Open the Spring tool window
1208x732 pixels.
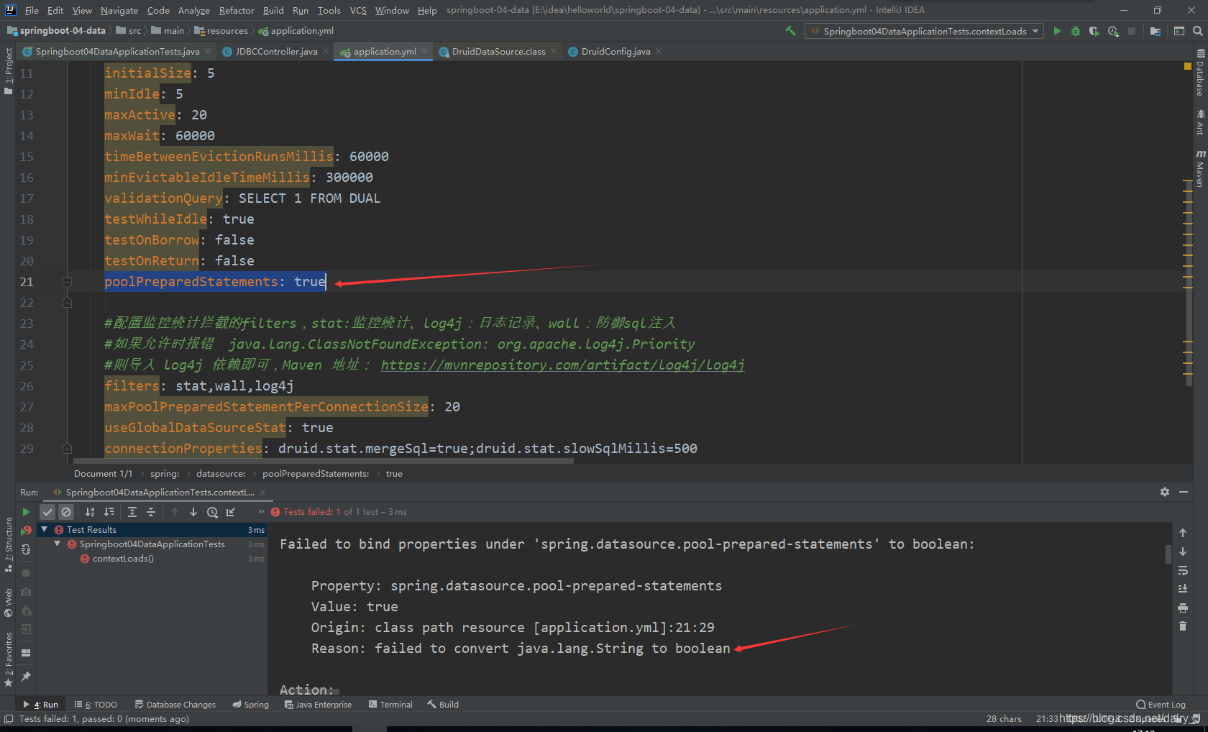pyautogui.click(x=250, y=705)
